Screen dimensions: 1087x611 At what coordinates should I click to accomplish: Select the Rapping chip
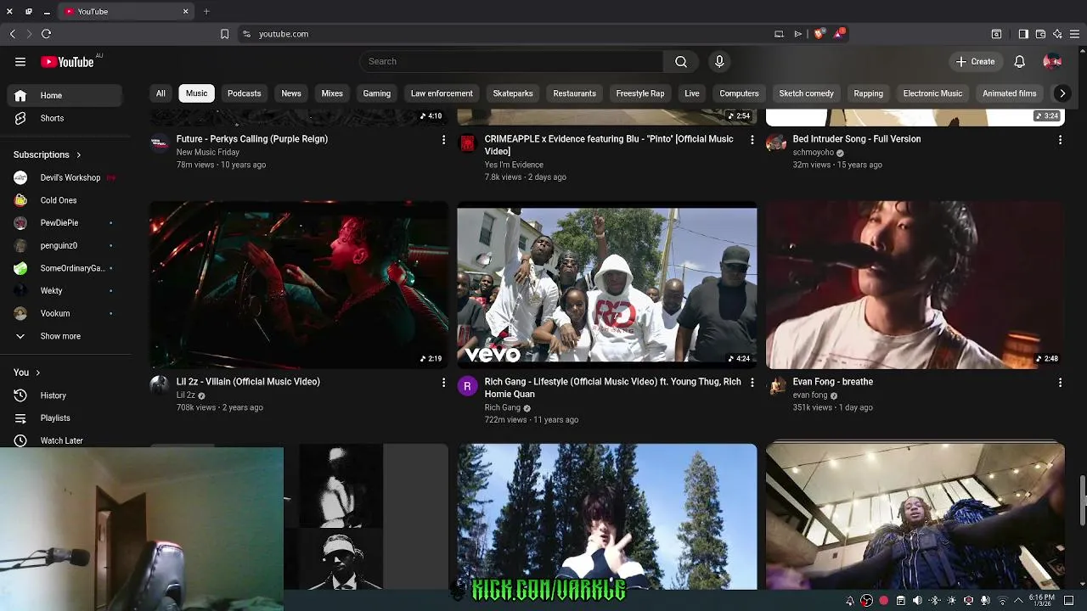[x=868, y=93]
